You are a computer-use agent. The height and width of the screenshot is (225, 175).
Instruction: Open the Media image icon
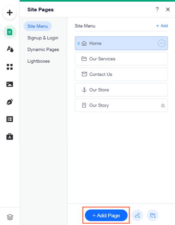pos(10,84)
